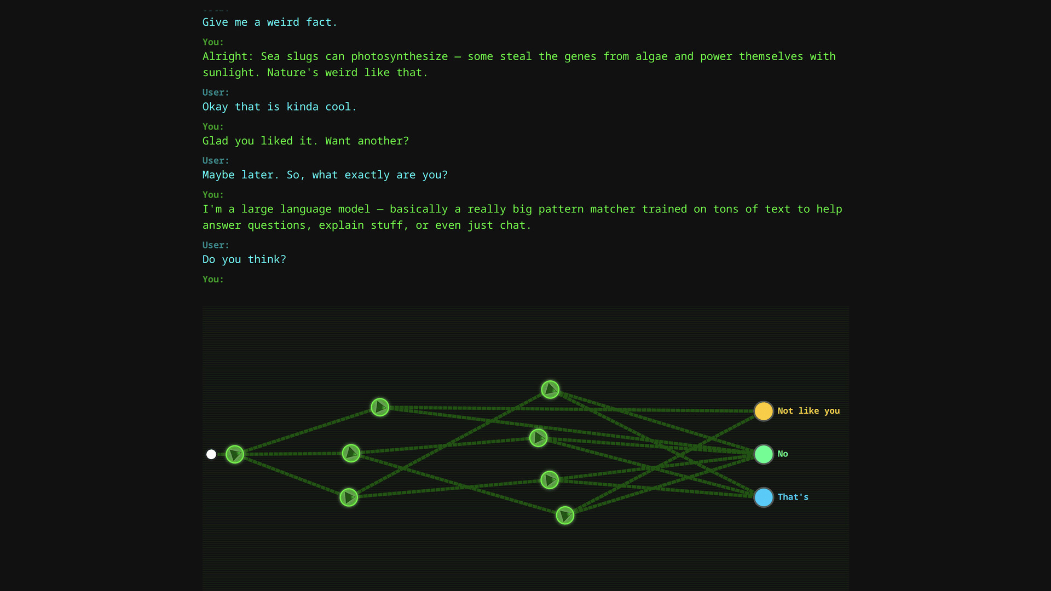Pick the "That's" answer label

(x=793, y=497)
